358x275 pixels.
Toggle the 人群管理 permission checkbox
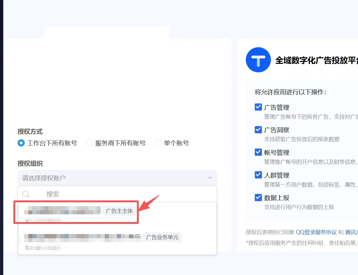[258, 175]
